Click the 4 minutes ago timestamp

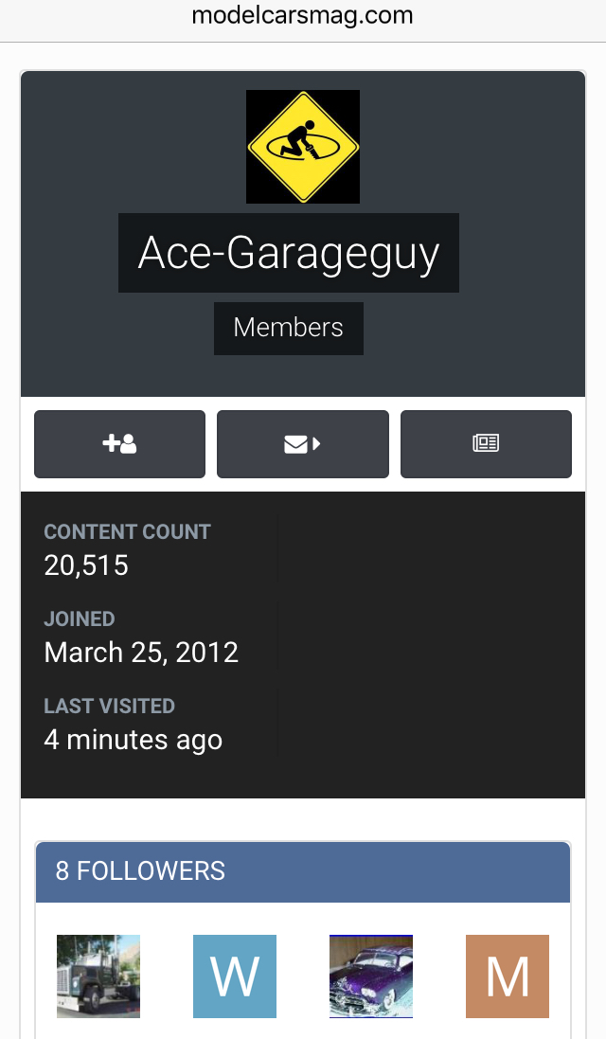(134, 740)
